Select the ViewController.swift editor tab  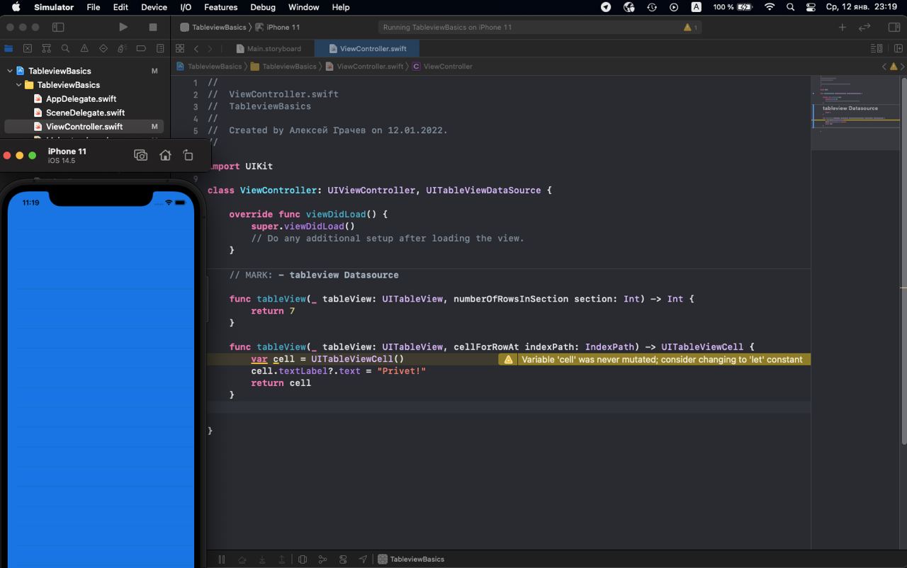click(x=367, y=48)
